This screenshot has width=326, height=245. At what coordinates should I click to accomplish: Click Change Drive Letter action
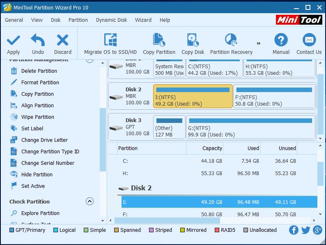(x=39, y=140)
